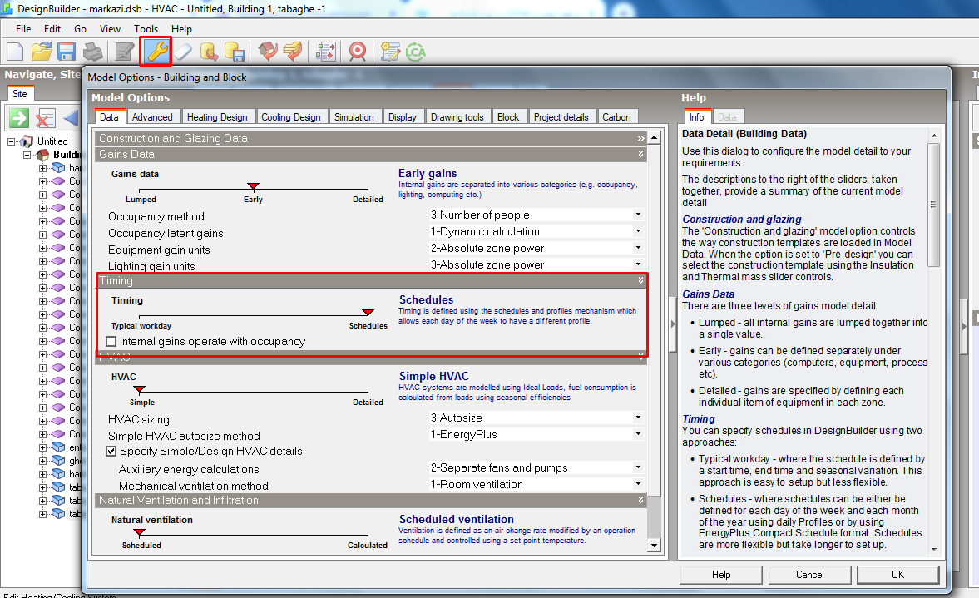979x598 pixels.
Task: Click the database icon with floppy disk
Action: coord(234,52)
